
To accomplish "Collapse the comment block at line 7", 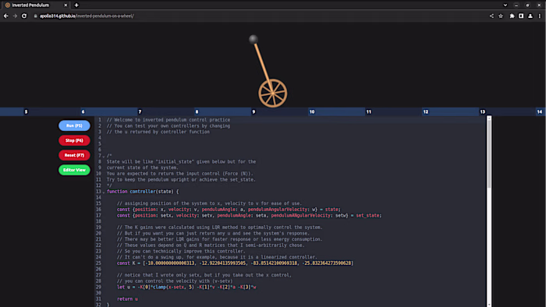I will (x=104, y=156).
